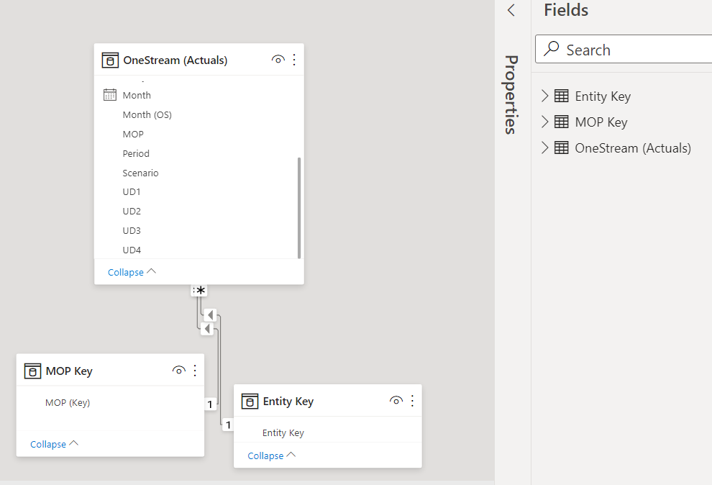Viewport: 712px width, 485px height.
Task: Toggle visibility eye on OneStream (Actuals) card
Action: pos(278,60)
